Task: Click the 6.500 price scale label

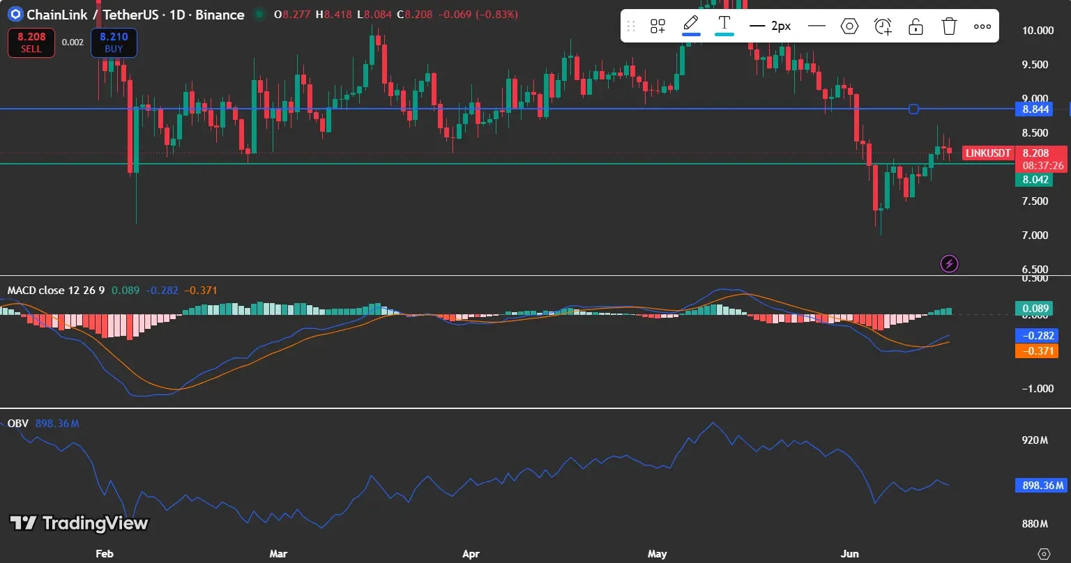Action: (x=1035, y=270)
